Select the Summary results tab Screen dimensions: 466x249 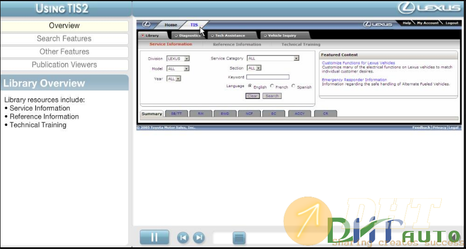click(x=152, y=114)
